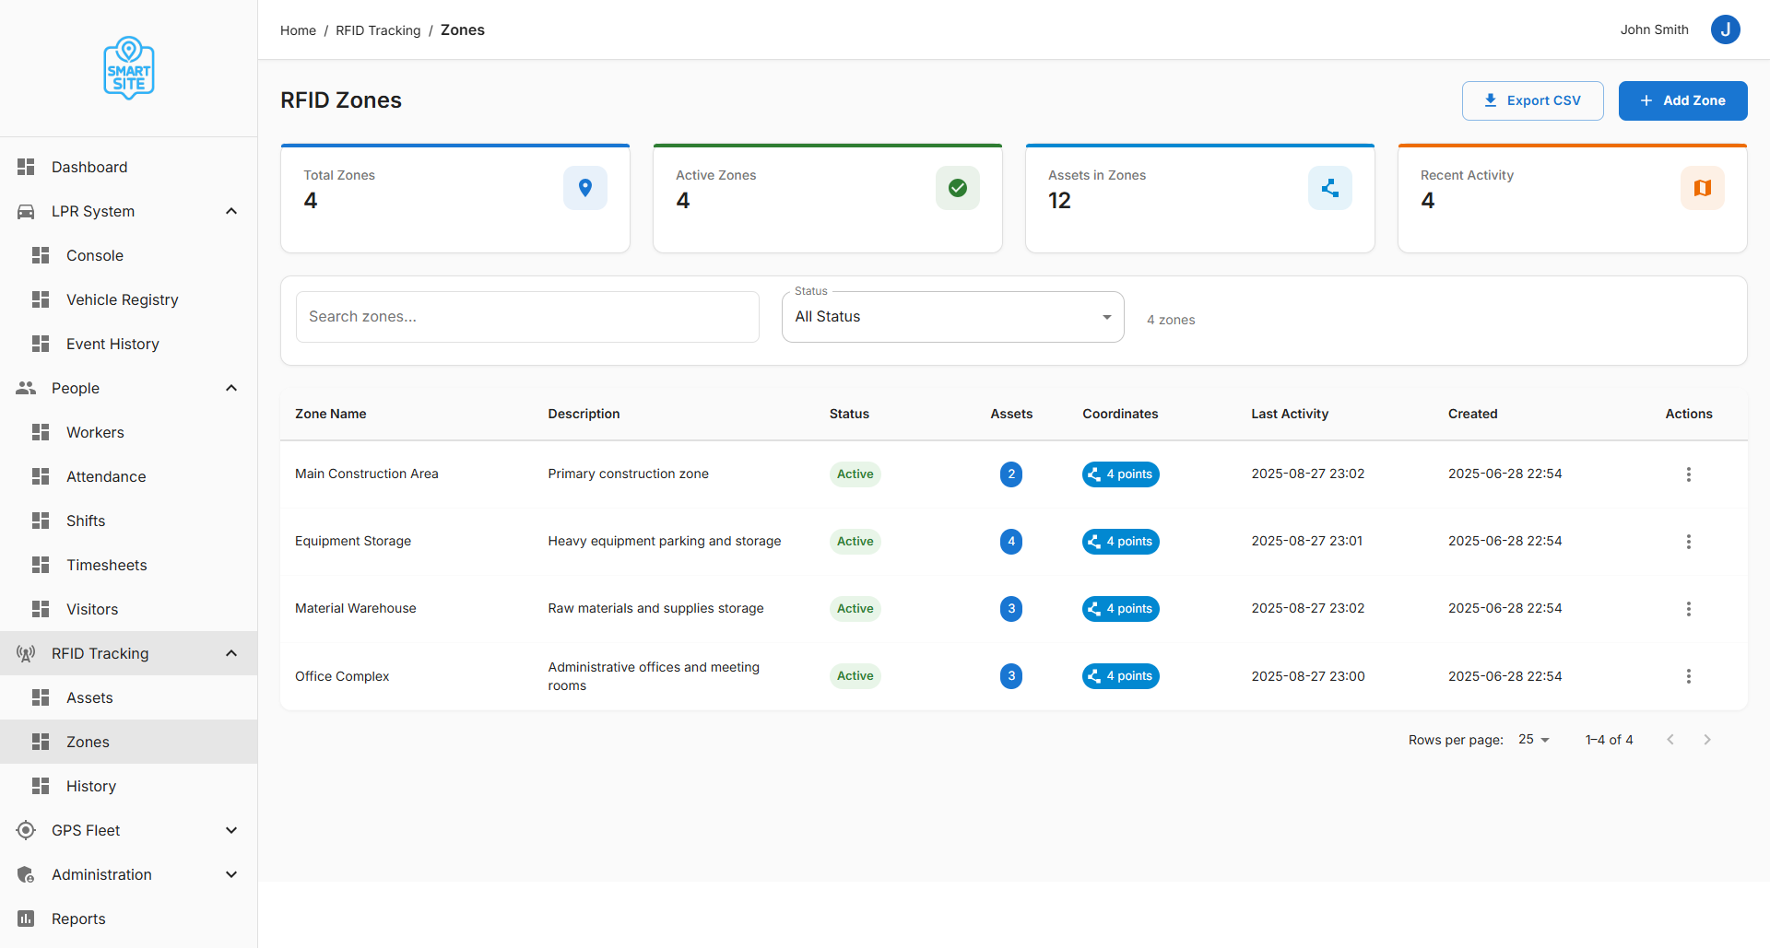Change rows per page from 25
This screenshot has width=1770, height=948.
click(x=1534, y=740)
